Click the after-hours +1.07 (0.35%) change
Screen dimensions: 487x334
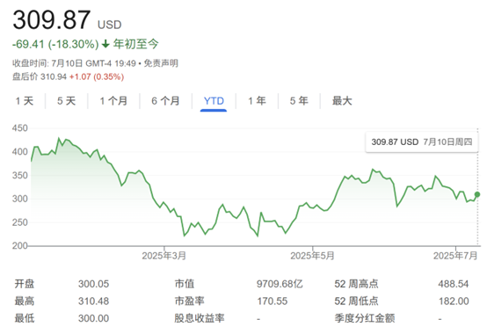97,76
